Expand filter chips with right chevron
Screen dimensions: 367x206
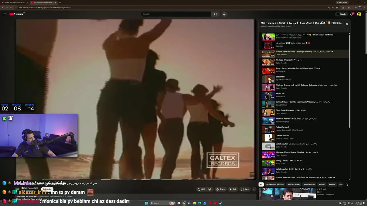(x=347, y=185)
